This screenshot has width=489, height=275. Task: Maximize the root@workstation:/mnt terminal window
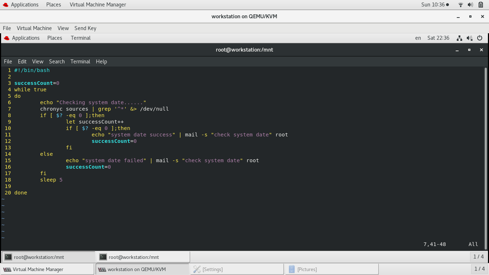pyautogui.click(x=469, y=50)
